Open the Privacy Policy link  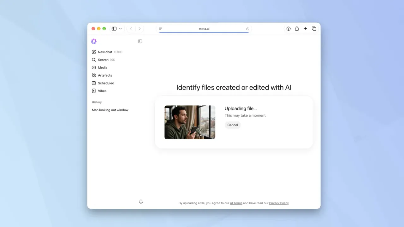tap(279, 203)
